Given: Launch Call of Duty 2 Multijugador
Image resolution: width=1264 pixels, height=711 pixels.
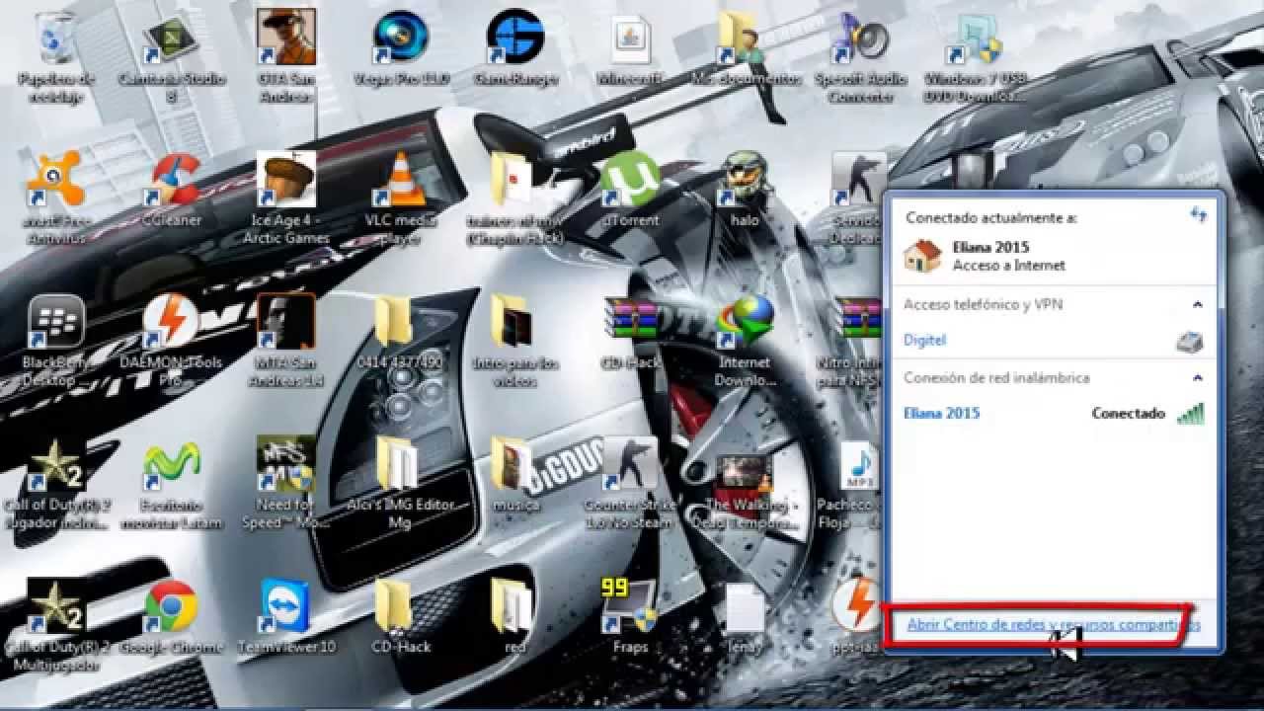Looking at the screenshot, I should [55, 624].
